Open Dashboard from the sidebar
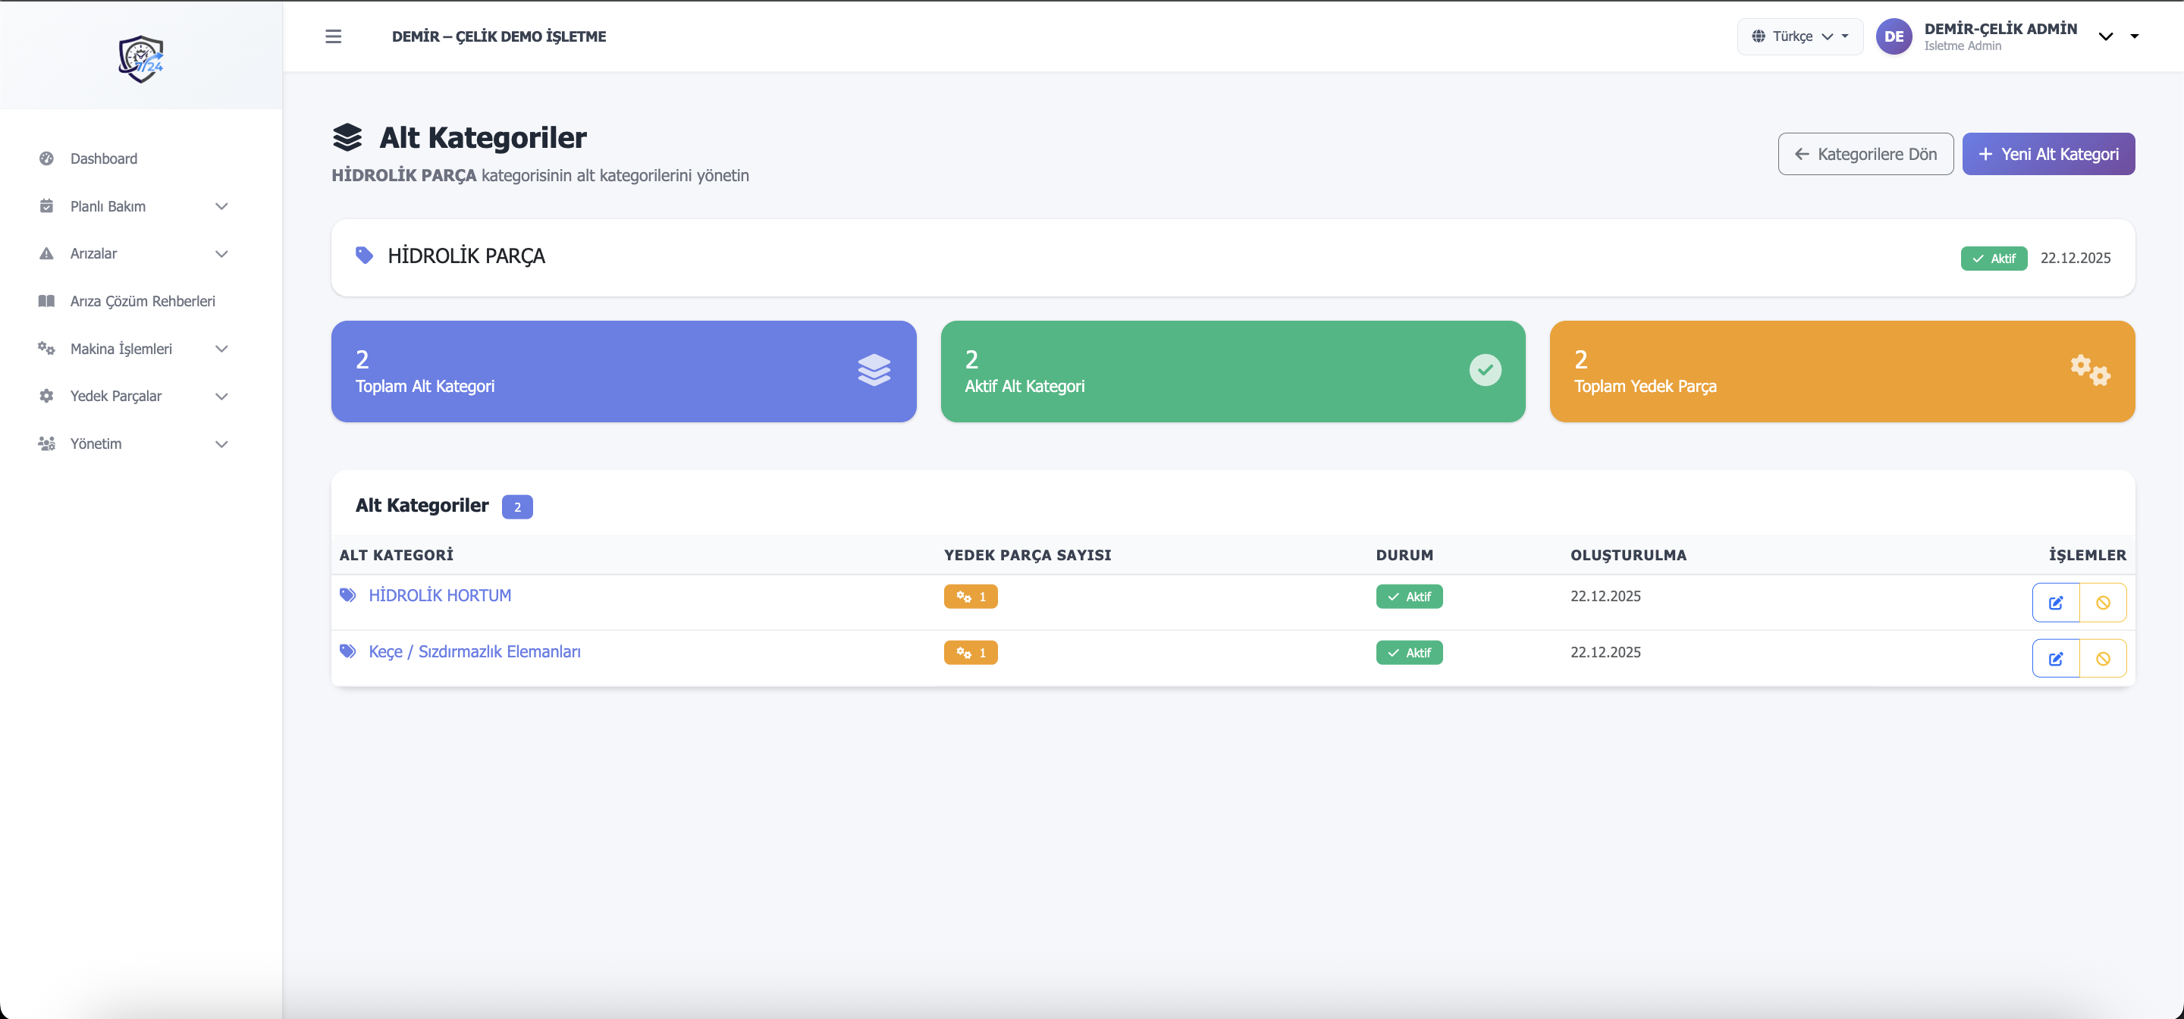The height and width of the screenshot is (1019, 2184). pyautogui.click(x=103, y=158)
